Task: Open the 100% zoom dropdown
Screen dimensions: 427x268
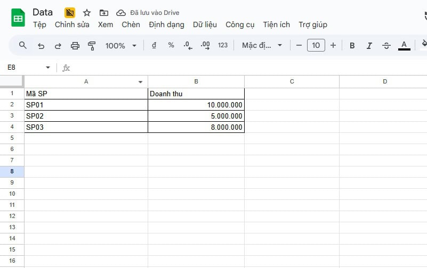Action: [x=121, y=46]
